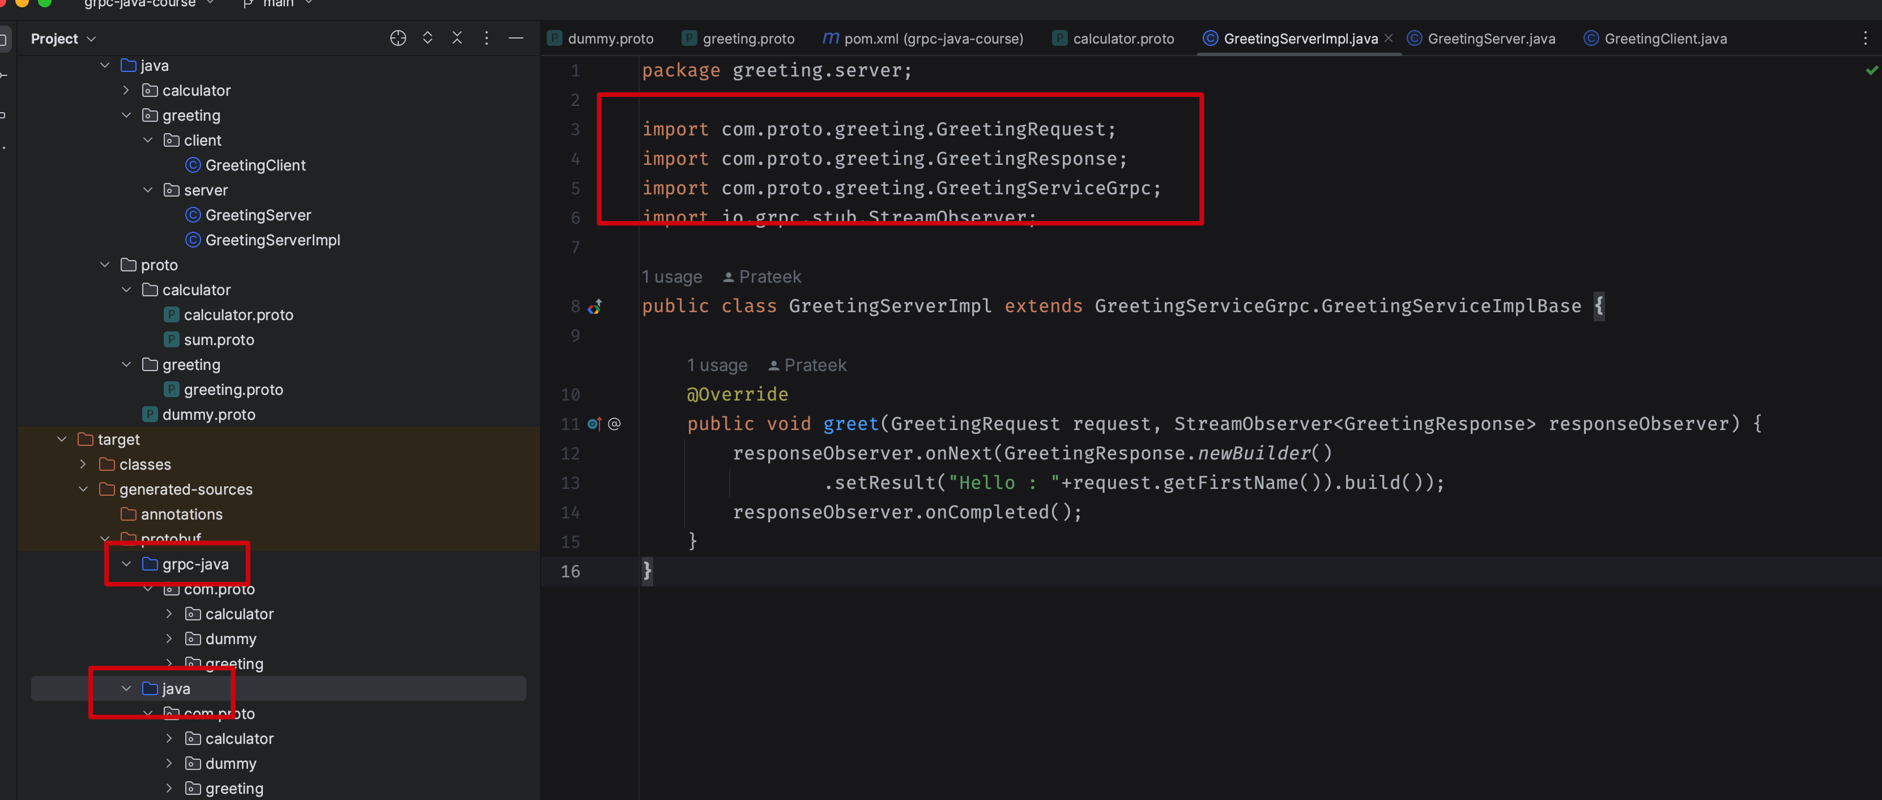The height and width of the screenshot is (800, 1882).
Task: Click the Select Opened File crosshair icon
Action: [x=398, y=38]
